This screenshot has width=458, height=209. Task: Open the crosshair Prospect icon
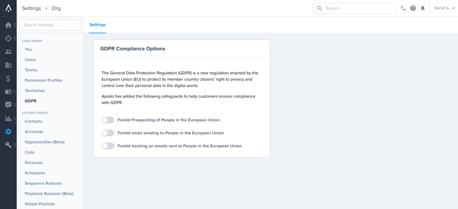click(x=8, y=38)
